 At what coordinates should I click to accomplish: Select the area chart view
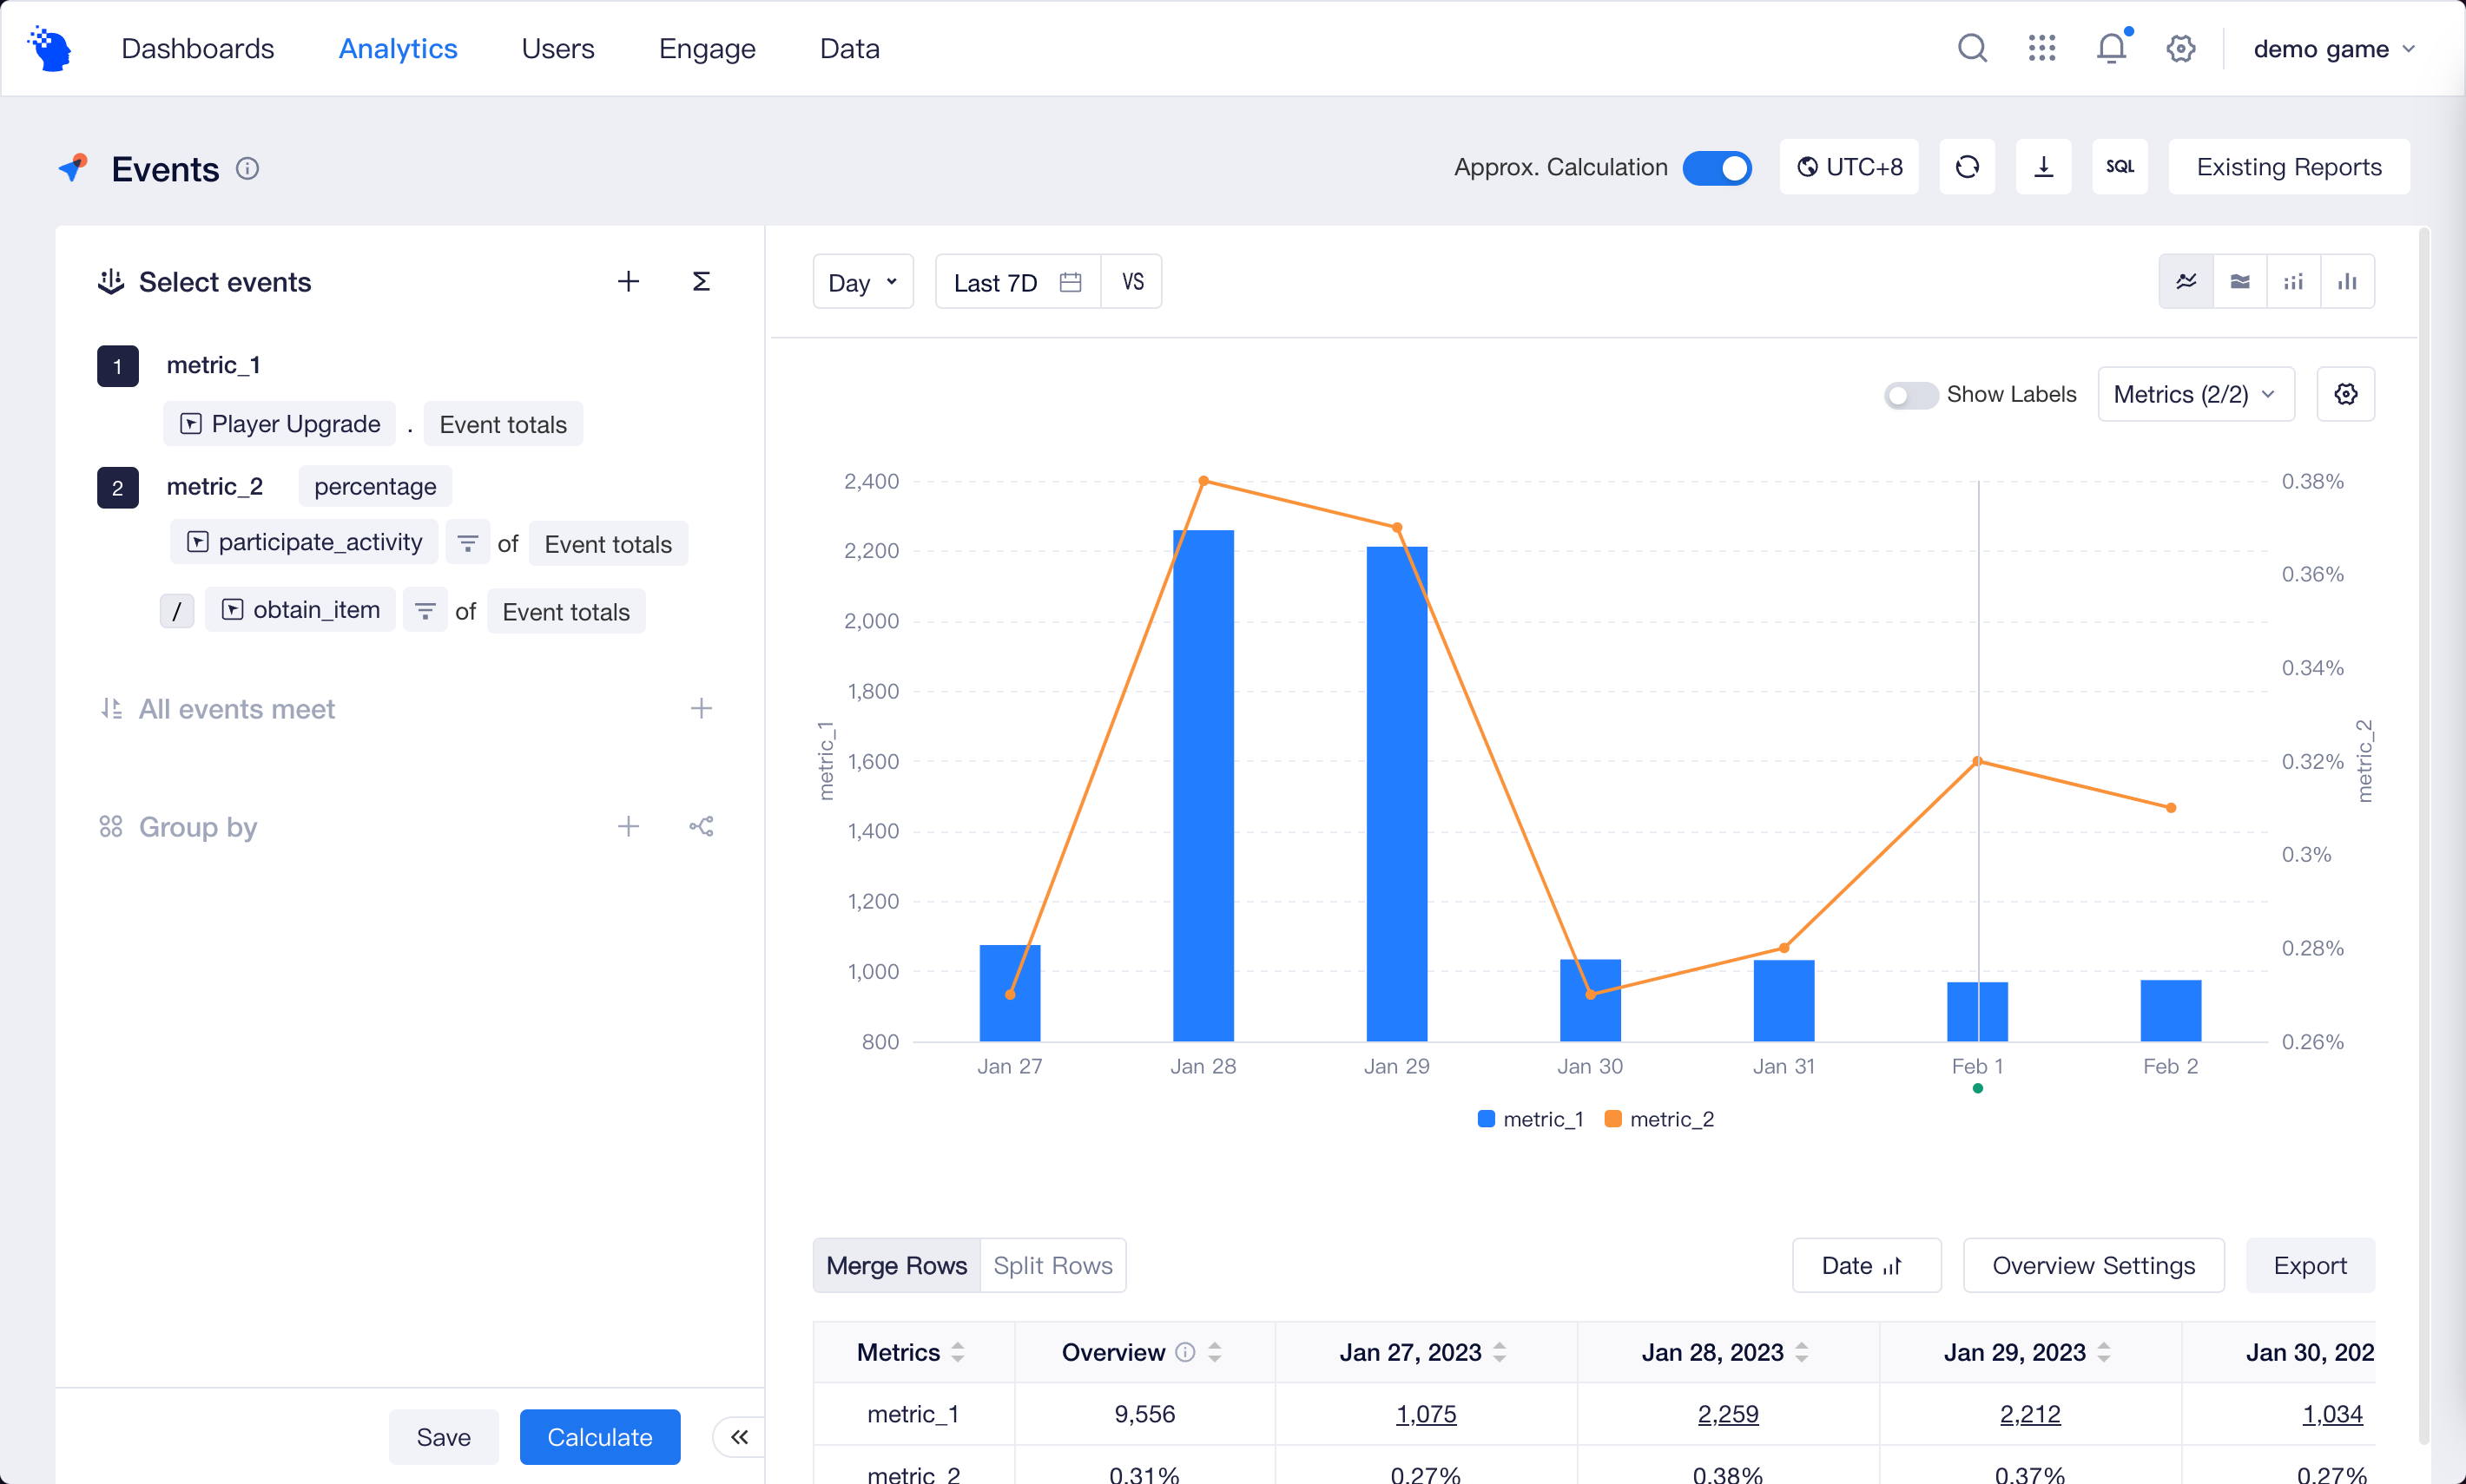point(2241,281)
